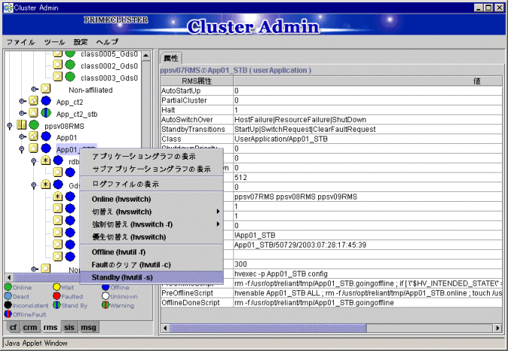Viewport: 508px width, 351px height.
Task: Click resource icon left of class0003_Gds0
Action: (x=58, y=76)
